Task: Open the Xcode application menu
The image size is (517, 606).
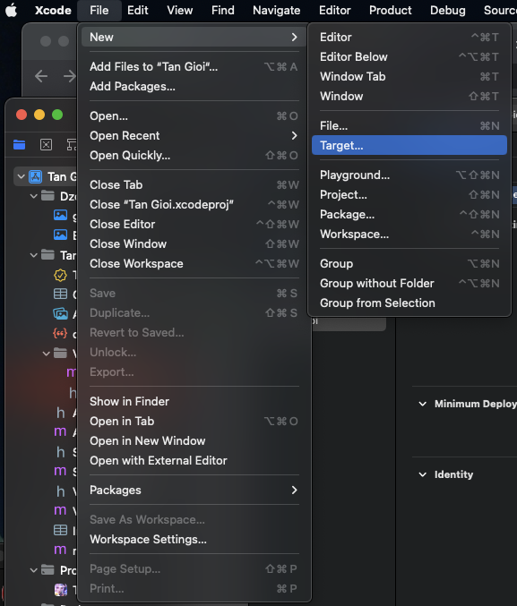Action: (x=53, y=10)
